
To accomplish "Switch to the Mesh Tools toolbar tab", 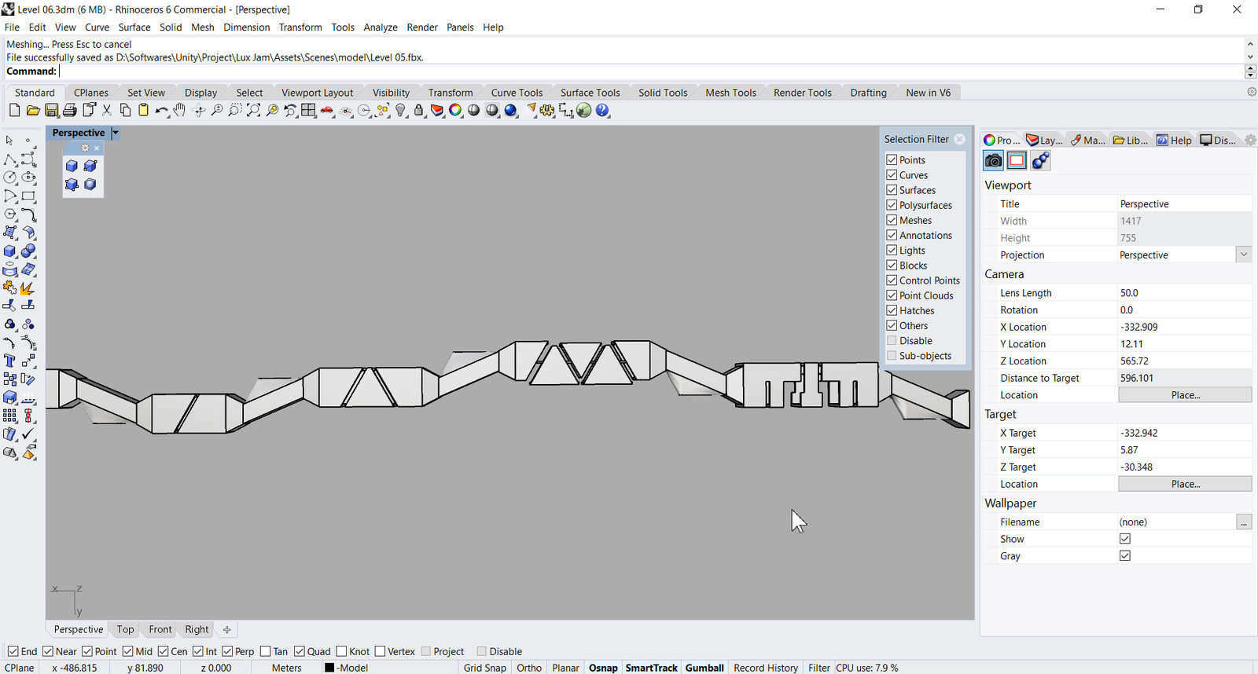I will (x=730, y=93).
